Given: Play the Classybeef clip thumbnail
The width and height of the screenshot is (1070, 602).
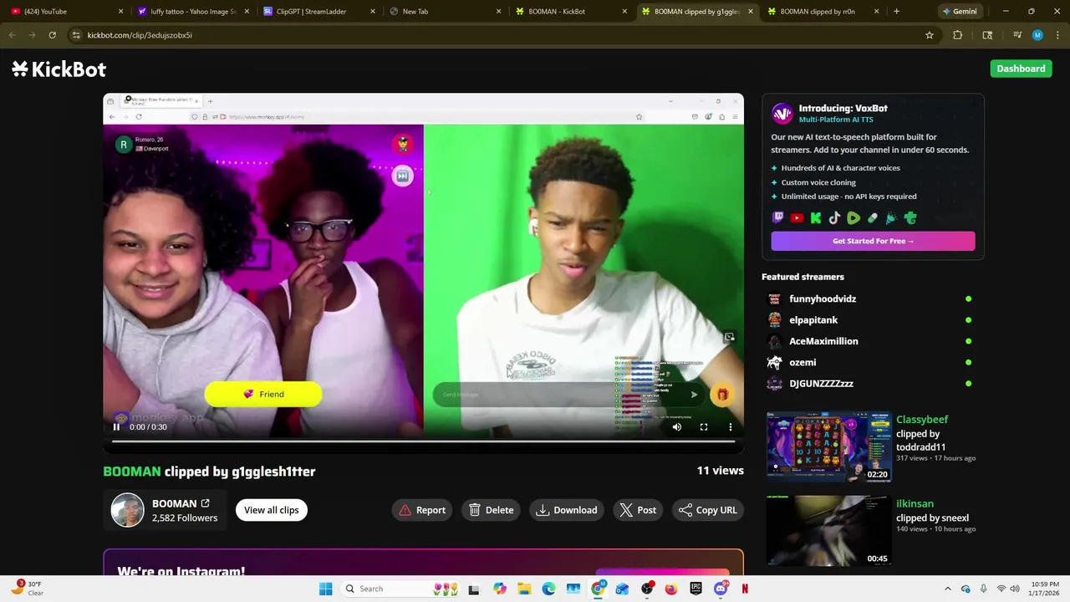Looking at the screenshot, I should 828,446.
